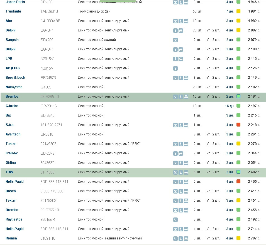Click car icon for Delphi priced 2 108 р.
266x245 pixels.
(181, 50)
